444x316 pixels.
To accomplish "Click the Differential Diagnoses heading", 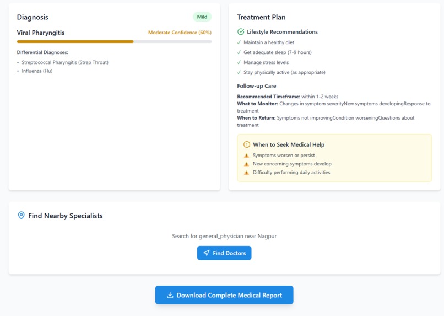I will click(42, 52).
